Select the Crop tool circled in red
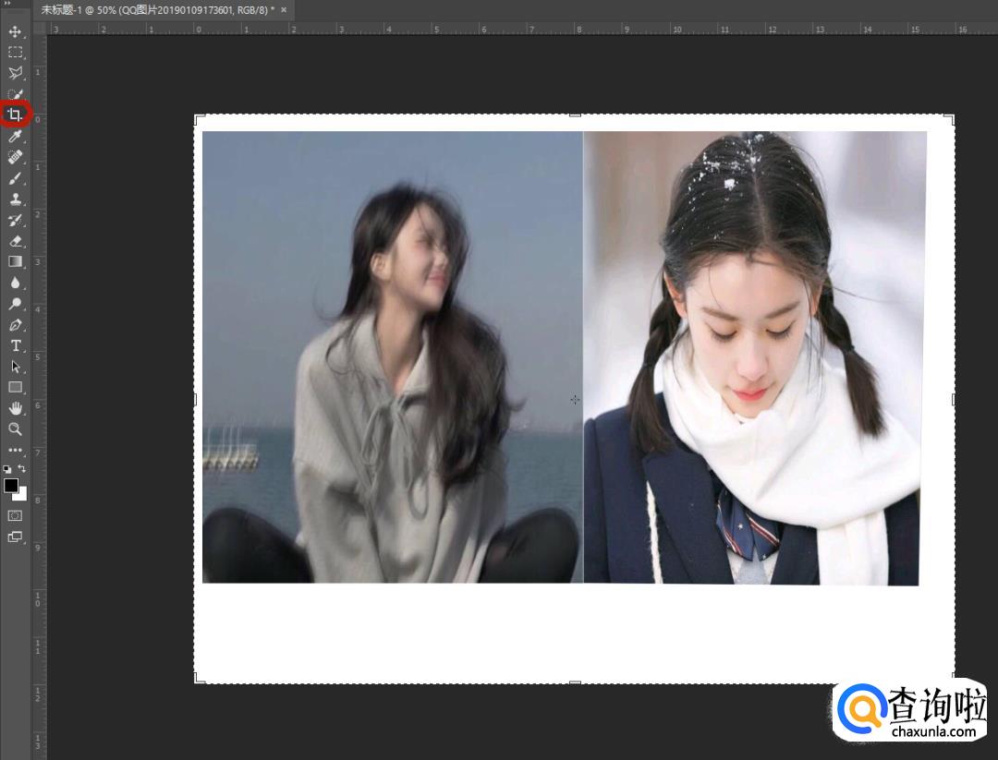This screenshot has width=998, height=760. [x=15, y=115]
